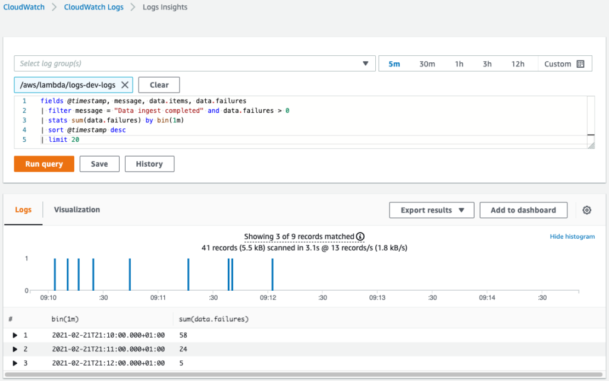Click the info icon next to records matched

pos(360,236)
